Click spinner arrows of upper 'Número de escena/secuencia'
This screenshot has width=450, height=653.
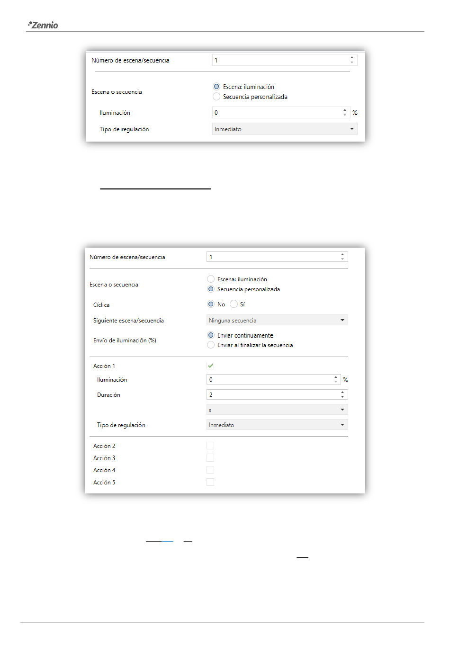click(352, 60)
